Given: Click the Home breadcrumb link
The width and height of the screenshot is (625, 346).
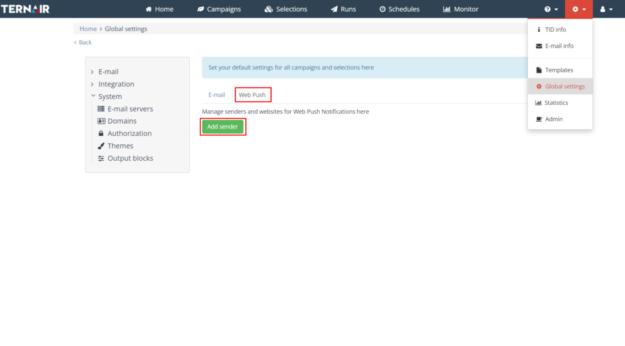Looking at the screenshot, I should click(x=88, y=29).
